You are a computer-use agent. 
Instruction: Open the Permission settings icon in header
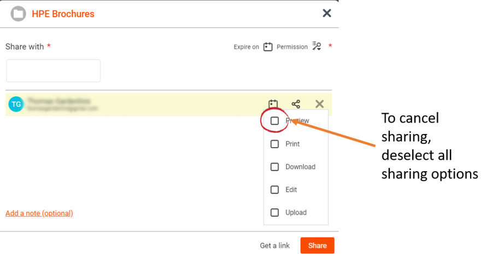click(x=317, y=46)
